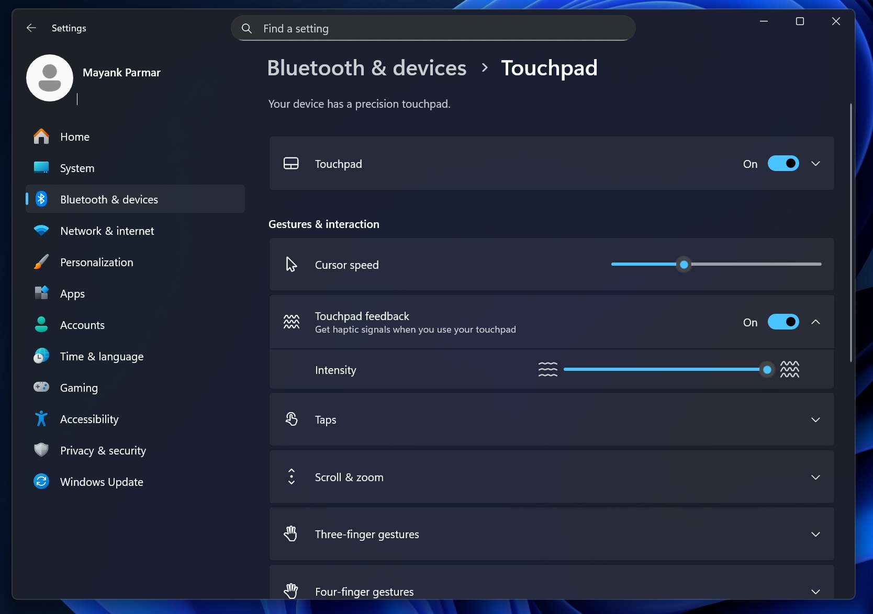873x614 pixels.
Task: Turn off the Touchpad toggle
Action: [x=783, y=163]
